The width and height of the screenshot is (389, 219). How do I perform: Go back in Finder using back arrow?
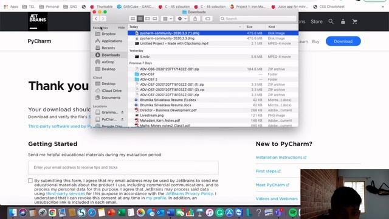click(96, 19)
